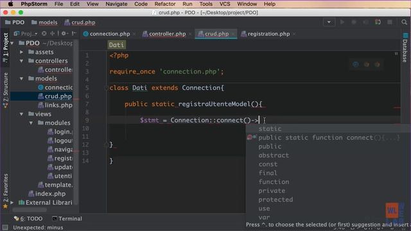Click scroll from source target icon
411x231 pixels.
point(44,33)
